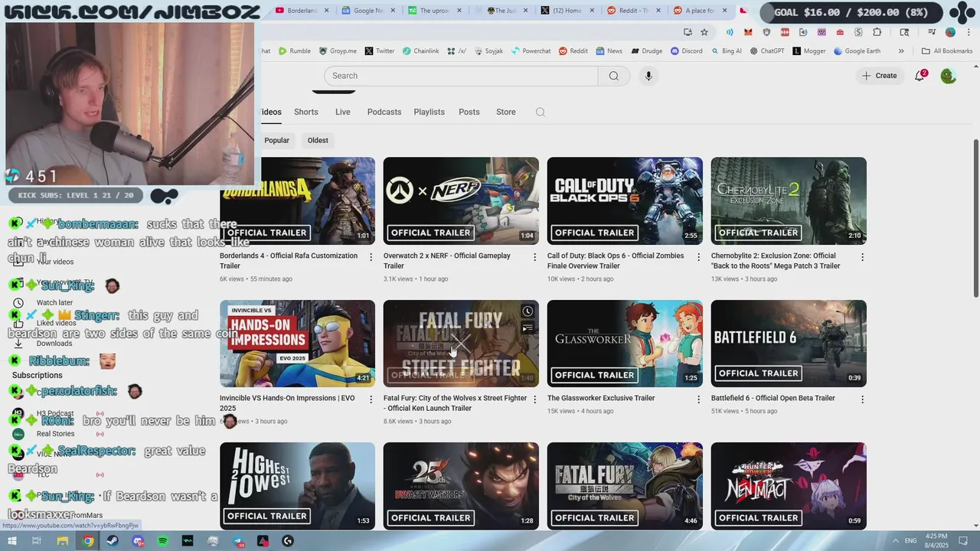
Task: Switch to the Shorts channel tab
Action: (x=305, y=112)
